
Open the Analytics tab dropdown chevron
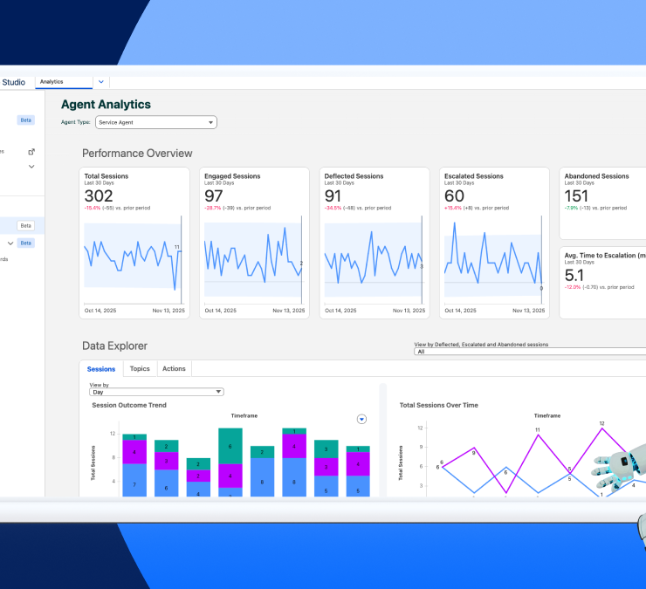tap(100, 82)
